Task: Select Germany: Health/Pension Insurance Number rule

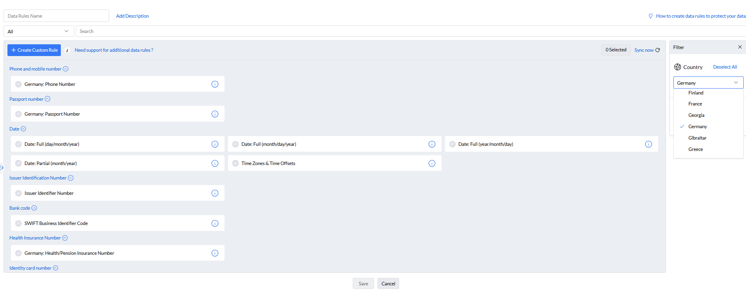Action: (x=18, y=253)
